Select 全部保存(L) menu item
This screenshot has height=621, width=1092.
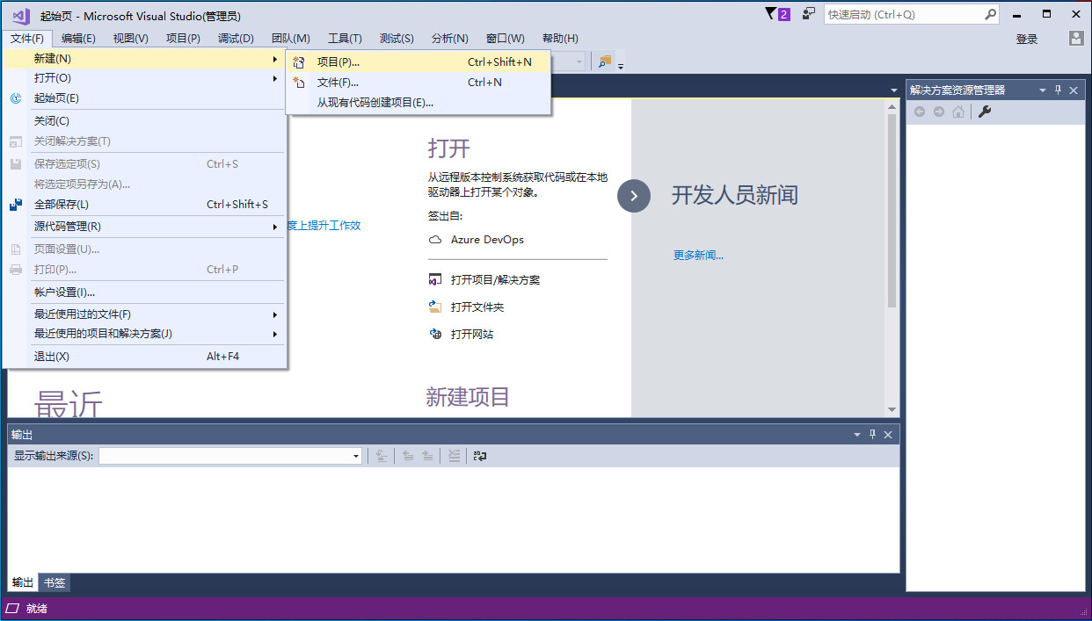tap(145, 205)
